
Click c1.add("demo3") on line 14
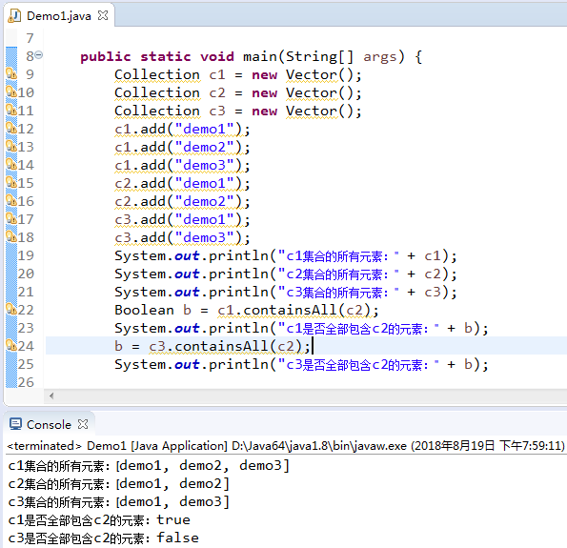pos(182,165)
